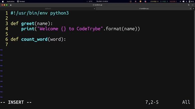This screenshot has width=195, height=109.
Task: Open the volume speaker tray icon
Action: coord(183,2)
